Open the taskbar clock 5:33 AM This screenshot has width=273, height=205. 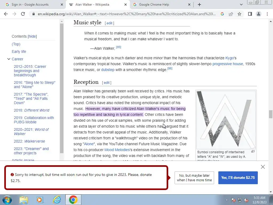[259, 200]
